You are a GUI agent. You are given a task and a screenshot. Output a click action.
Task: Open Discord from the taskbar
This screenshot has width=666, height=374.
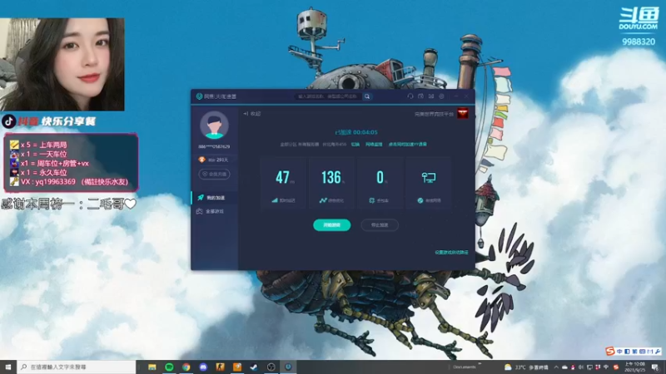203,367
